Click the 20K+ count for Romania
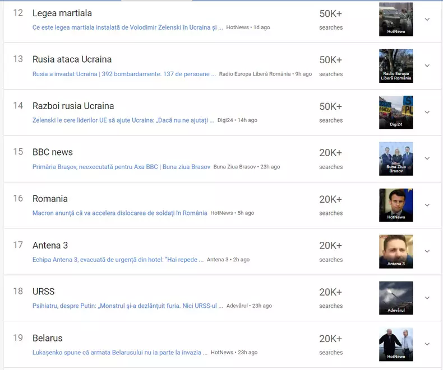443x370 pixels. [330, 199]
